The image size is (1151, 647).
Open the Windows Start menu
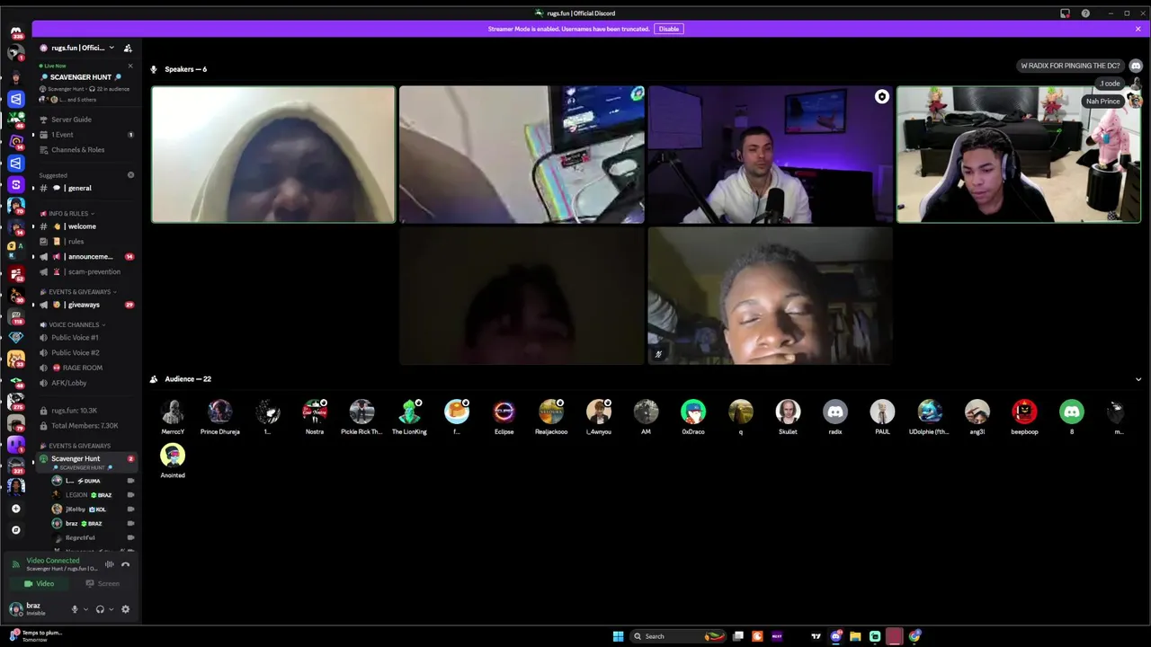pos(618,636)
